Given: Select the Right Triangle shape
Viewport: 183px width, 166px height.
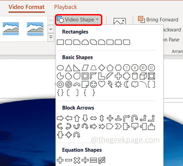Looking at the screenshot, I should [x=77, y=68].
